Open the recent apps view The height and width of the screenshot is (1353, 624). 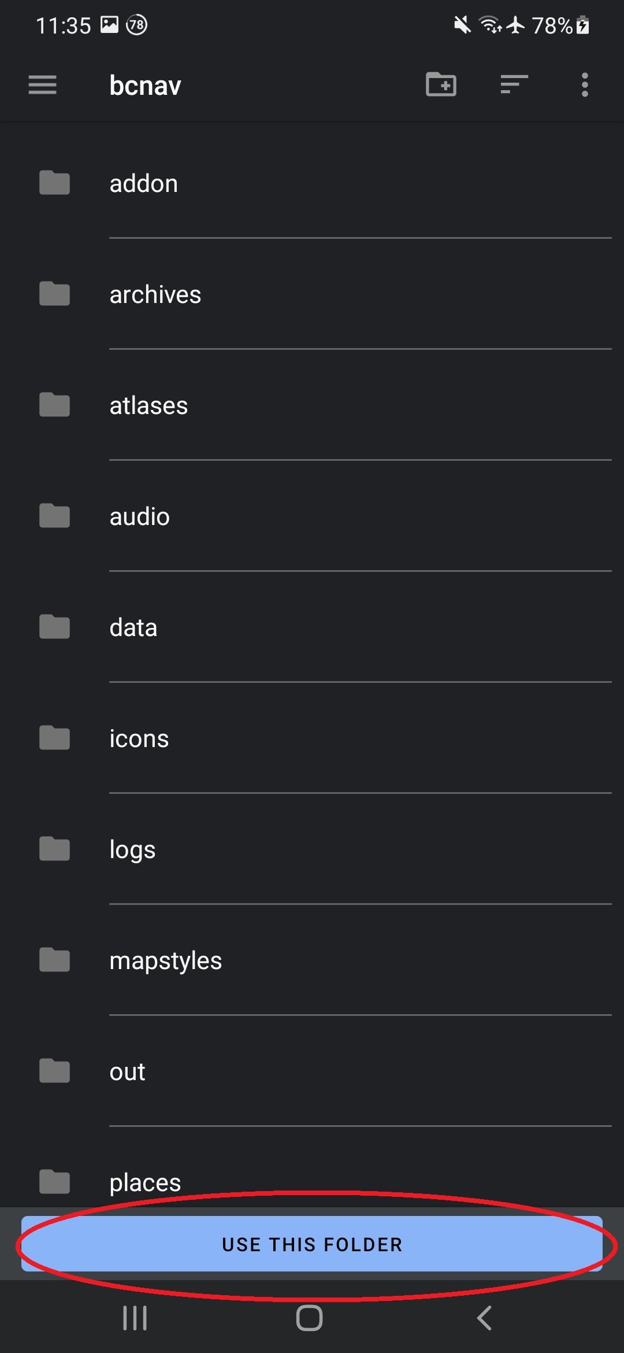135,1318
